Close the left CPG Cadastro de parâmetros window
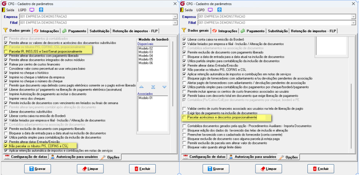 click(175, 4)
